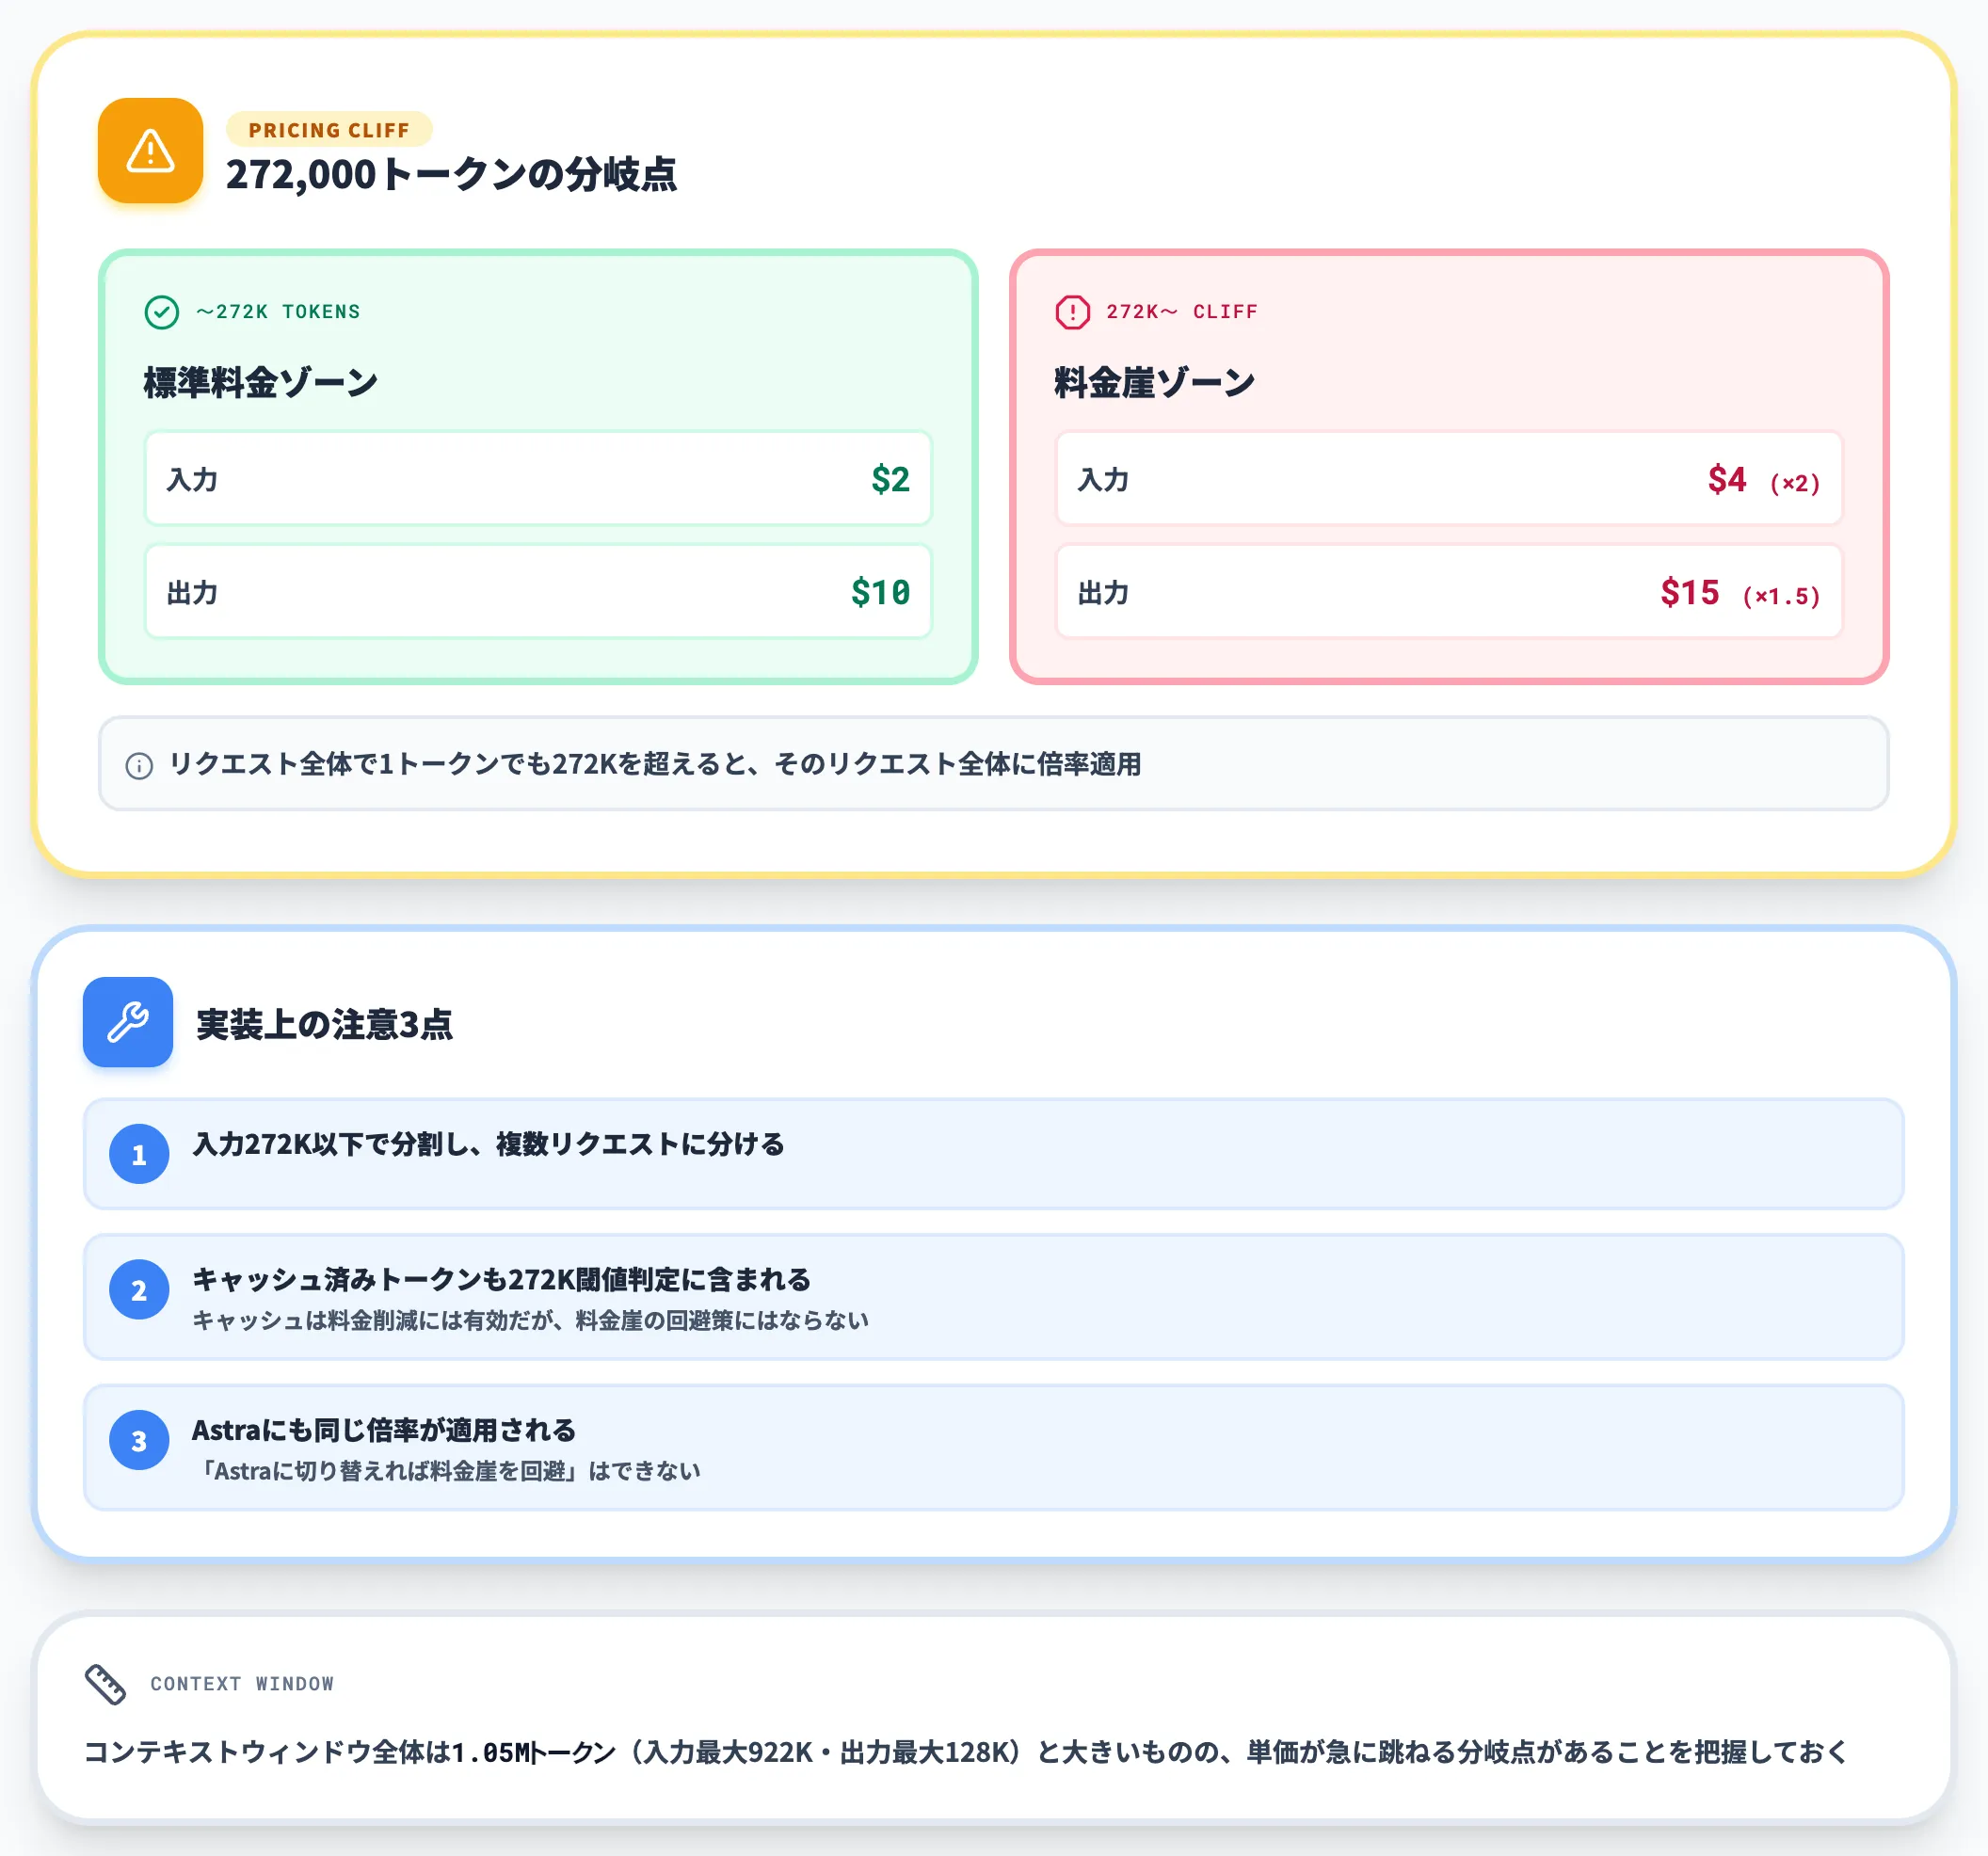Screen dimensions: 1988x1856
Task: Click the キャッシュは料金削減には有効だが subtitle
Action: pos(530,1320)
